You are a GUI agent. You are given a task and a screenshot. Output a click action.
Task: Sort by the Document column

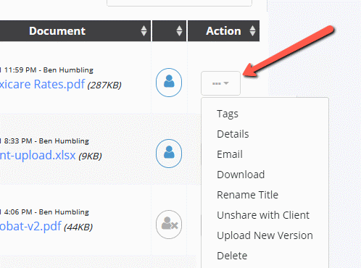click(144, 31)
